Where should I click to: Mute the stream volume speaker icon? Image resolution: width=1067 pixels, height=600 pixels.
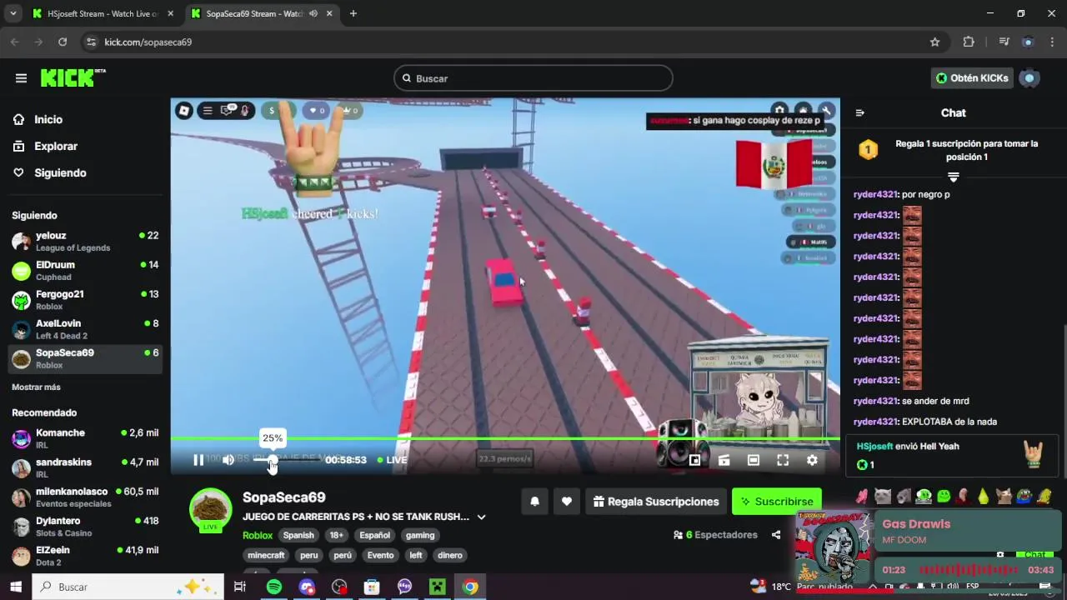tap(228, 460)
